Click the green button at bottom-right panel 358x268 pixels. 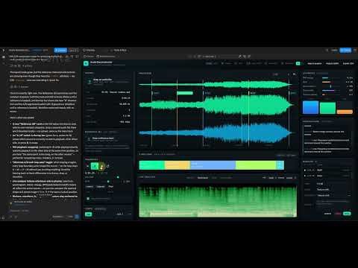point(347,214)
